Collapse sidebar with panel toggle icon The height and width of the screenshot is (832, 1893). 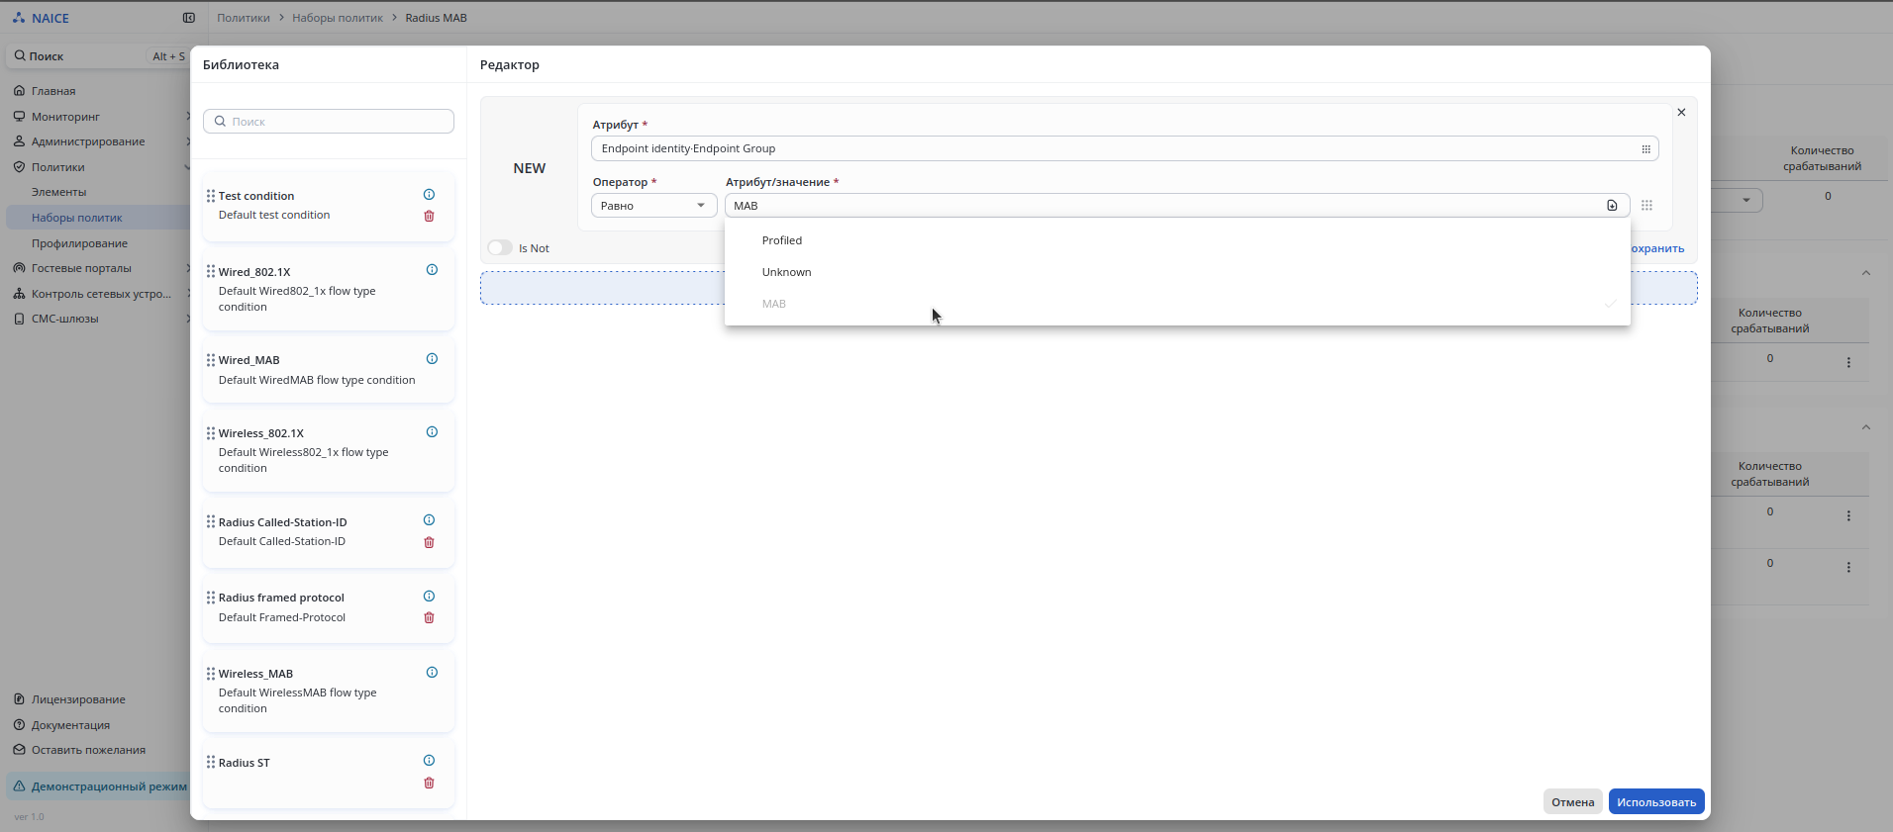pyautogui.click(x=189, y=18)
